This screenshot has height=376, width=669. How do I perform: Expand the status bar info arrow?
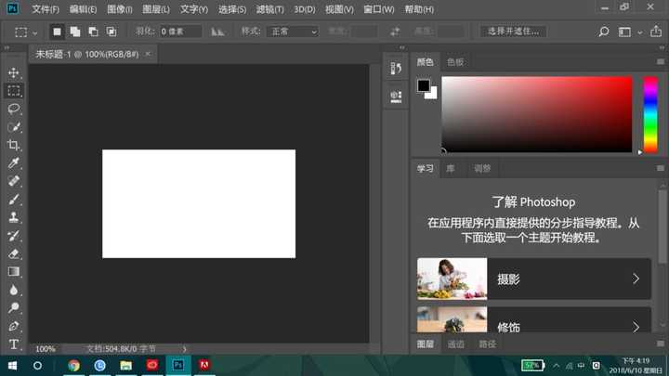coord(184,349)
